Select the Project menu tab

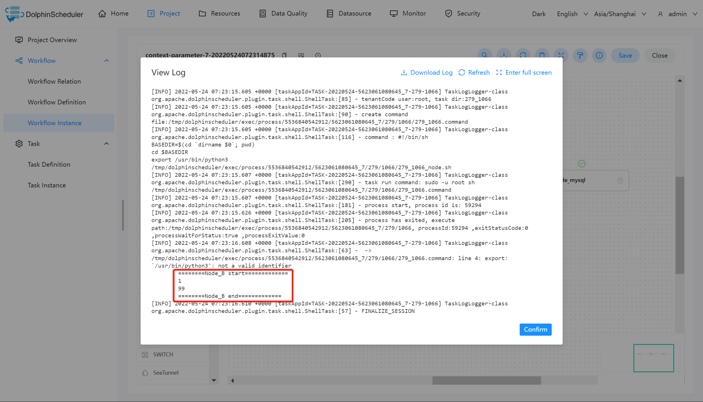tap(169, 14)
